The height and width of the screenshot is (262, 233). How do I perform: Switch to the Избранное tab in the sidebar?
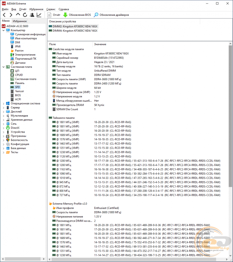(x=20, y=21)
